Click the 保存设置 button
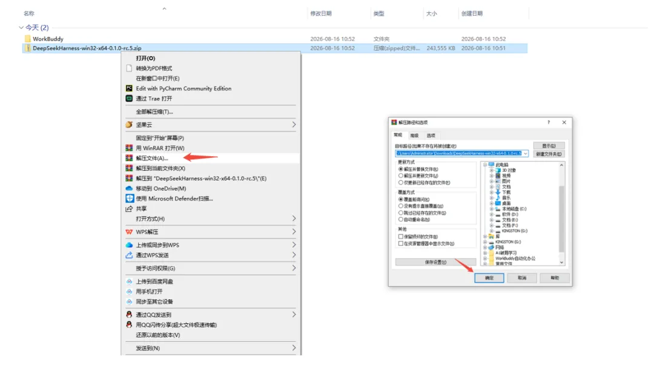The height and width of the screenshot is (365, 654). tap(435, 262)
